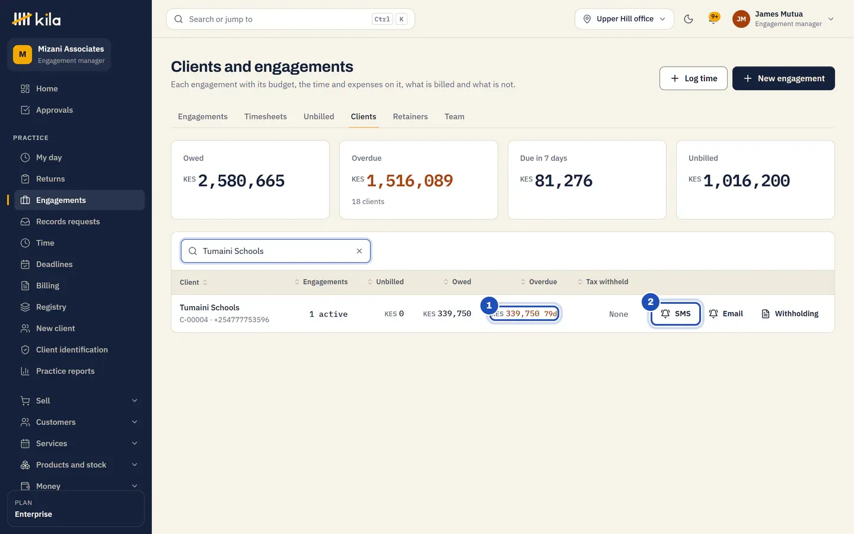Switch to the Team tab
This screenshot has height=534, width=854.
tap(455, 116)
